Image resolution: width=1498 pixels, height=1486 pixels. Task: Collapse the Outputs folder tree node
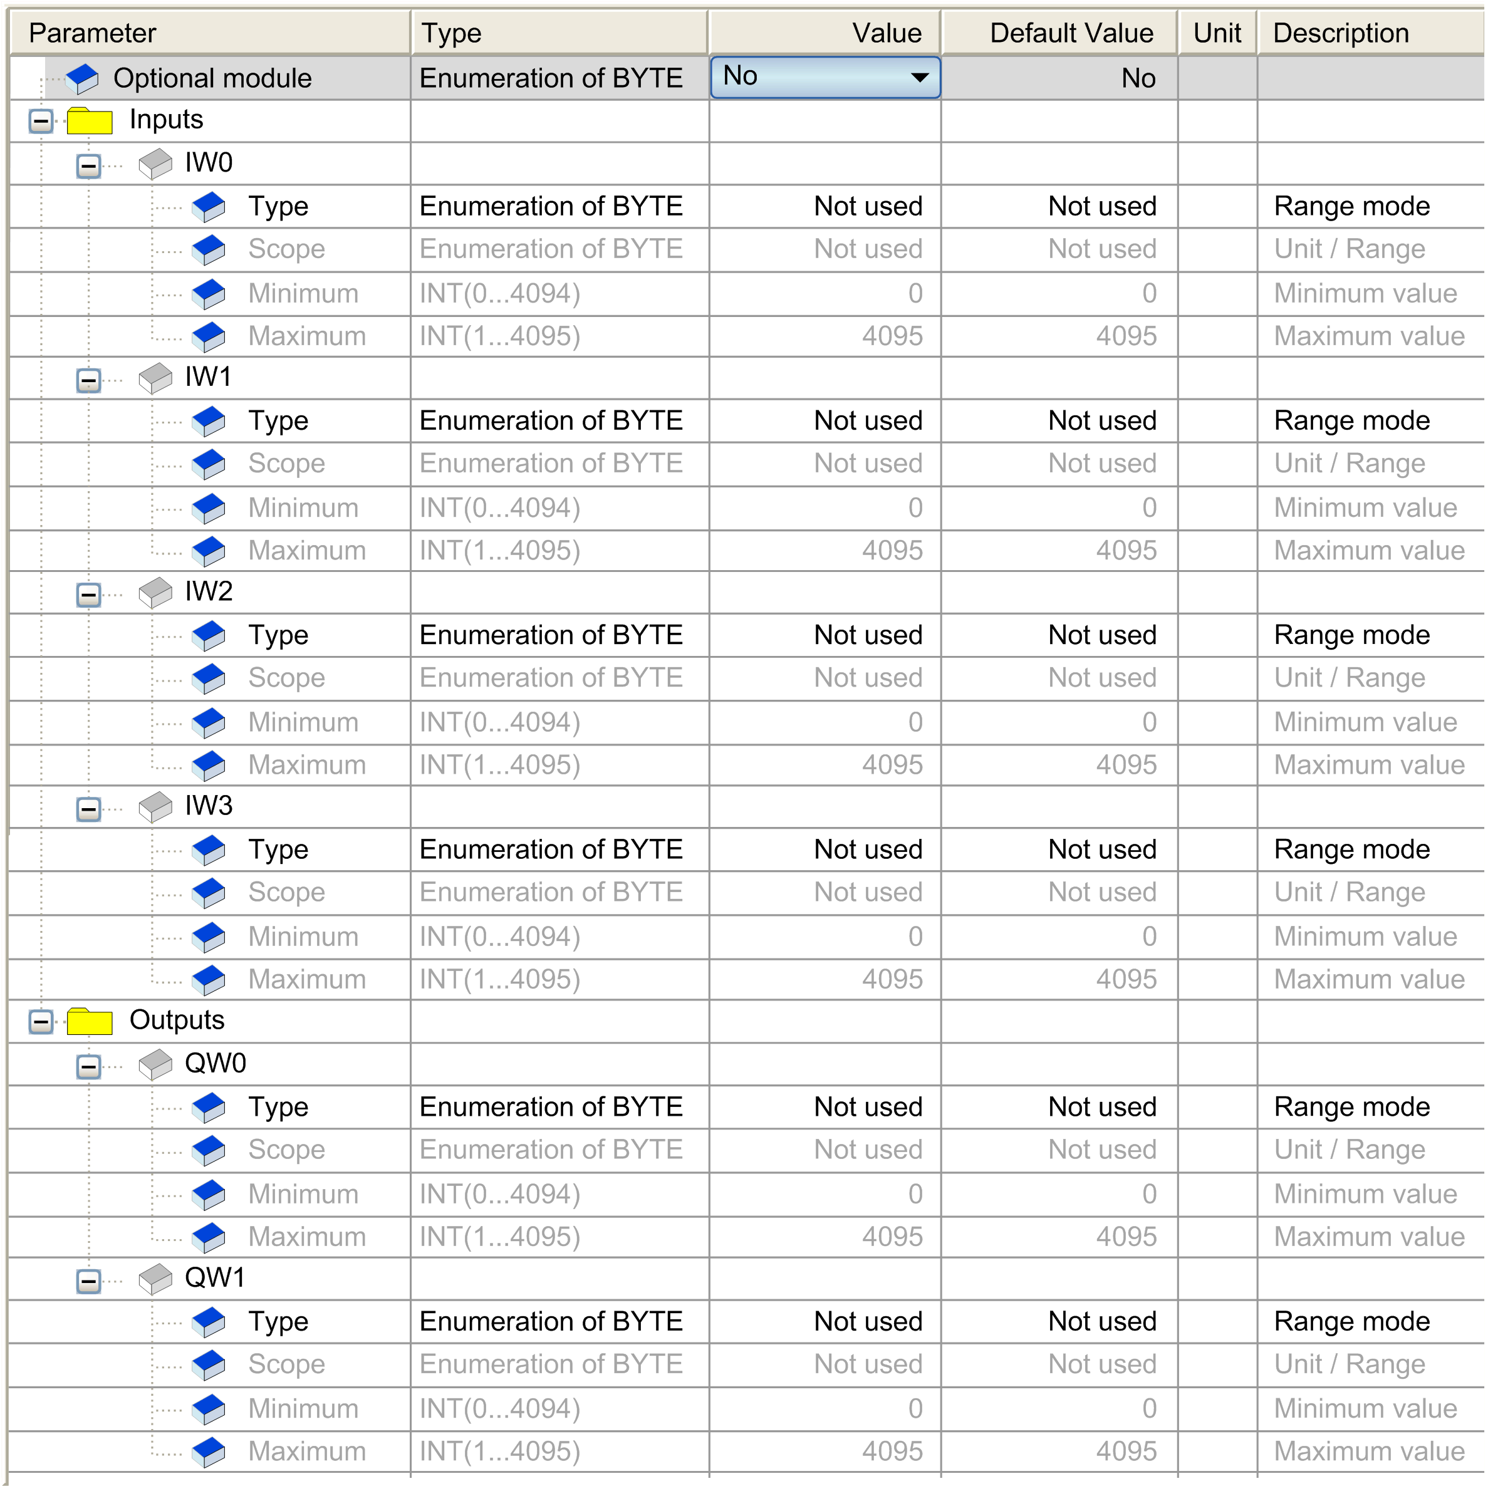pos(41,1022)
